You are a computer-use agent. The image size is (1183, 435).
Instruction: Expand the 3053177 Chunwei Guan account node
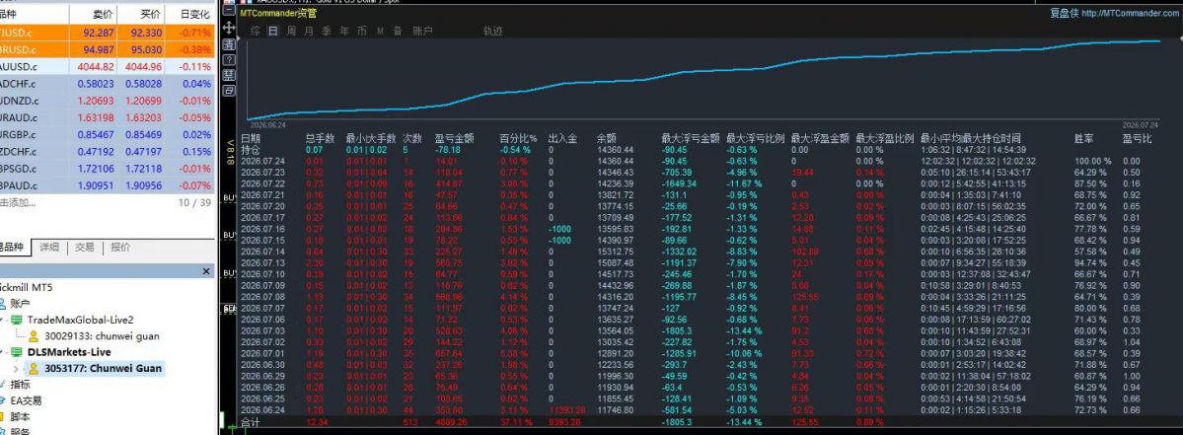point(17,369)
